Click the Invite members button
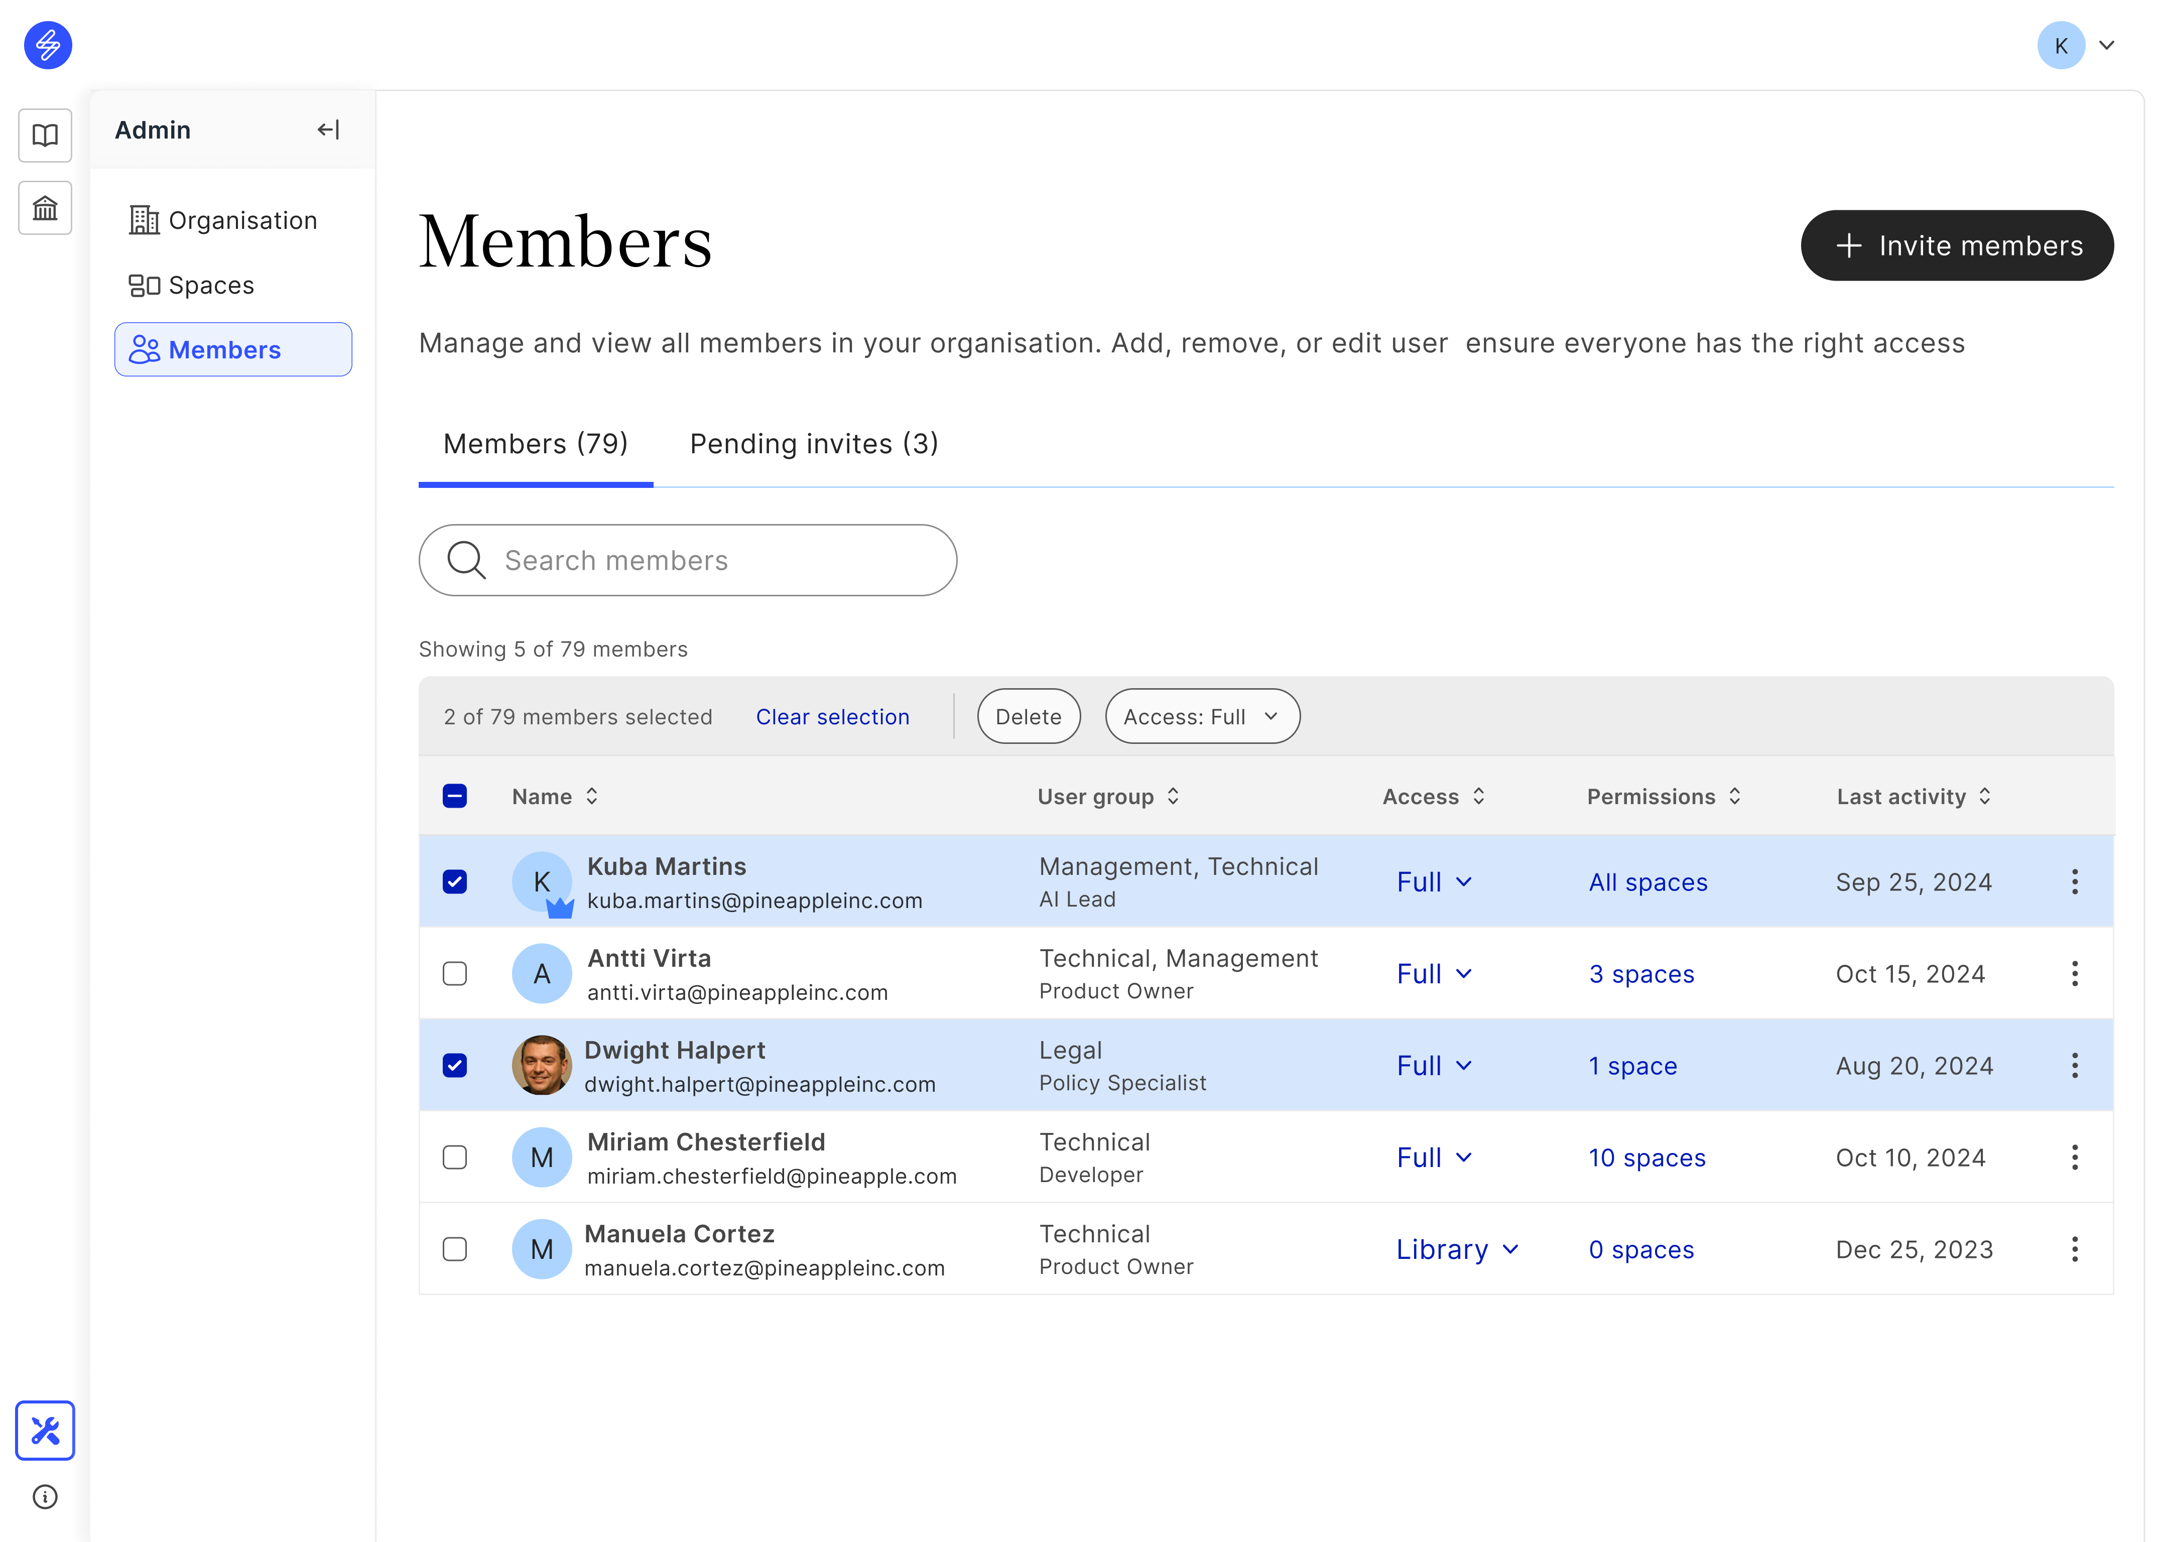Image resolution: width=2158 pixels, height=1542 pixels. click(1957, 246)
